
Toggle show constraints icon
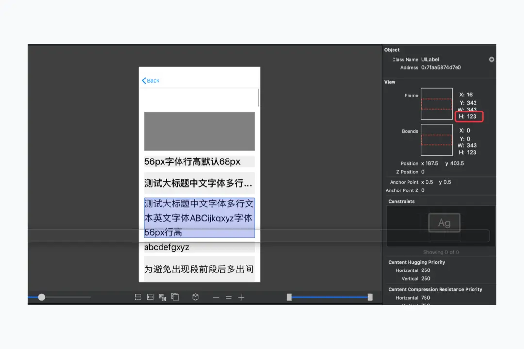(150, 297)
